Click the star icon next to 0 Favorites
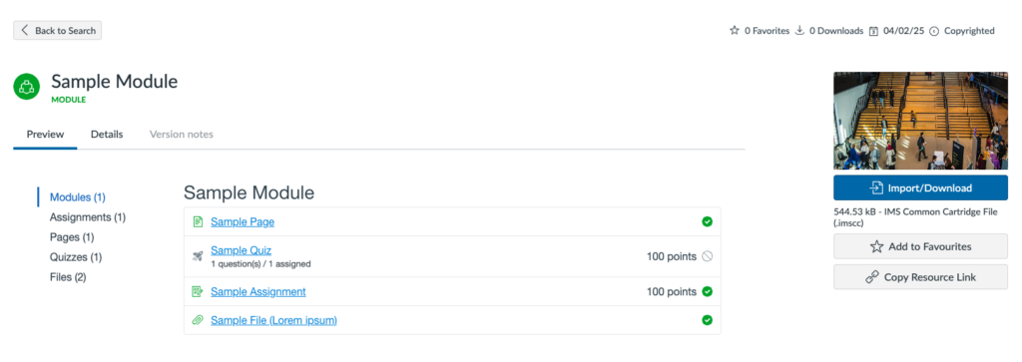Viewport: 1022px width, 362px height. (x=735, y=31)
